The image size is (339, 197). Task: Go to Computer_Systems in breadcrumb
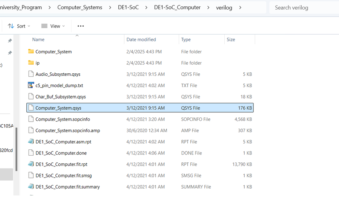(80, 7)
